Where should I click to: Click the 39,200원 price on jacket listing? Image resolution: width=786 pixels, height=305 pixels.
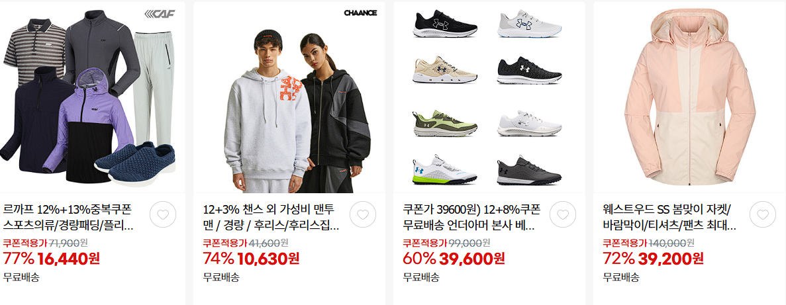pos(671,259)
